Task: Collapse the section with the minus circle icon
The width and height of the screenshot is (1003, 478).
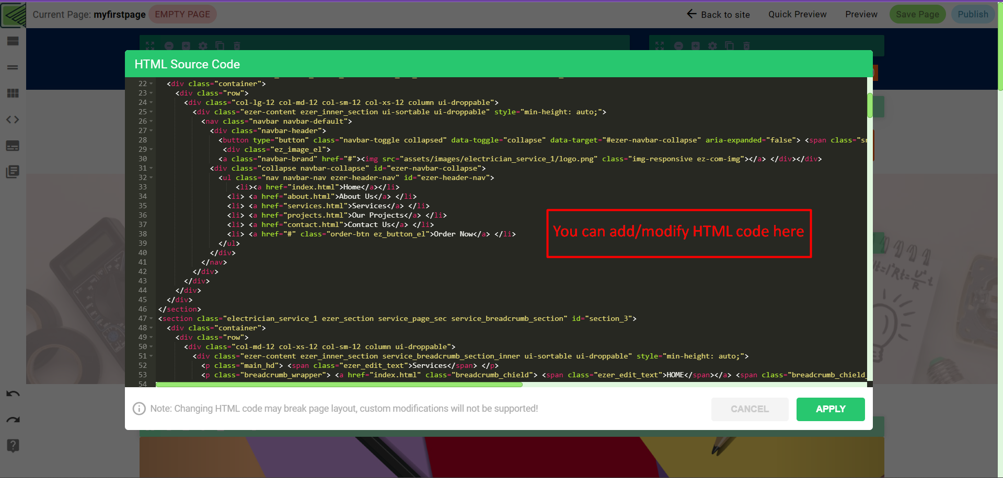Action: (168, 45)
